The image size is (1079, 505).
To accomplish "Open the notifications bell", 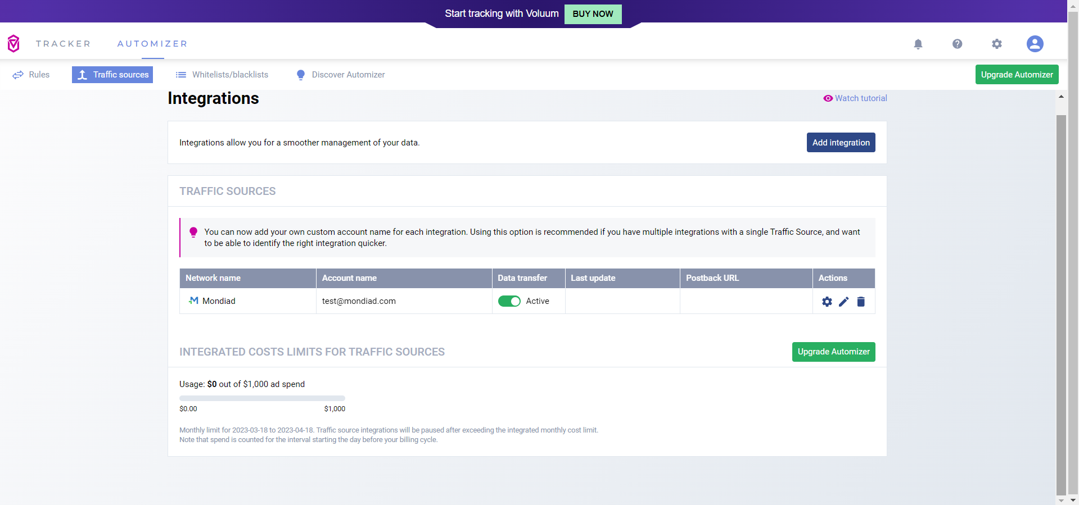I will (x=918, y=44).
